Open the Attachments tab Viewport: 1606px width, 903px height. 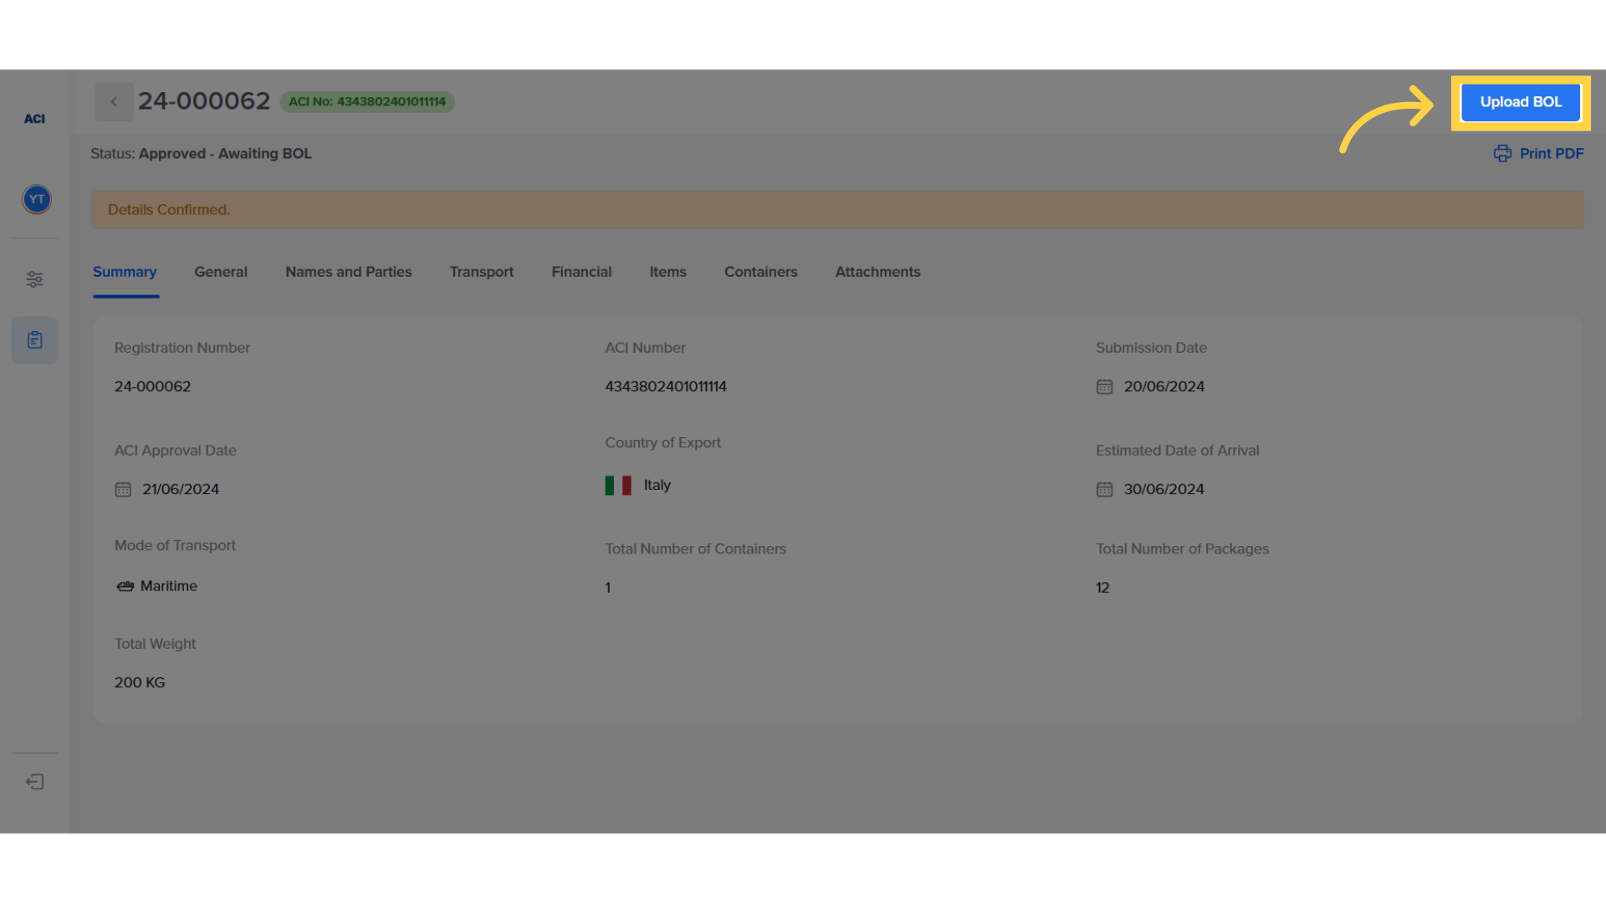click(x=877, y=272)
